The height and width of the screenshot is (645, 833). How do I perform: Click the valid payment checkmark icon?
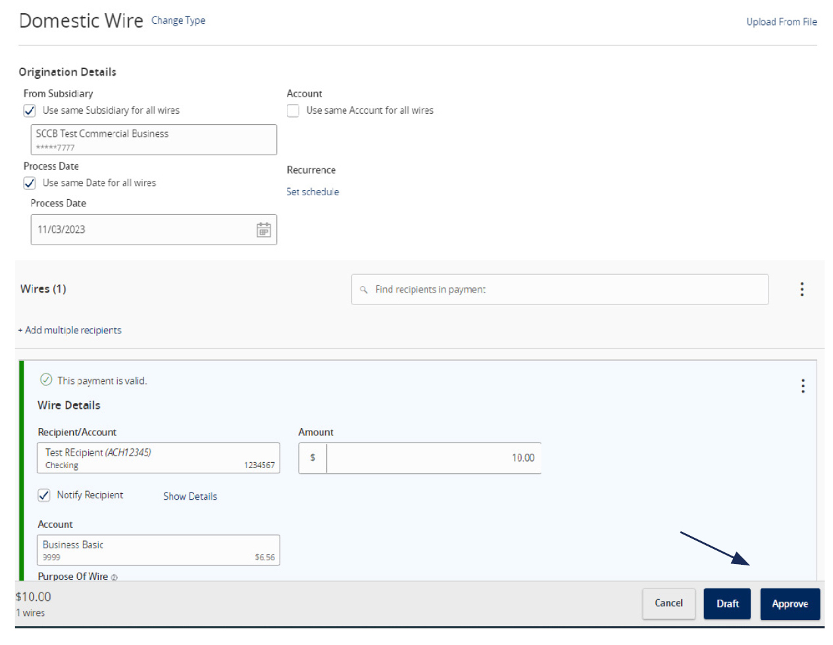45,380
